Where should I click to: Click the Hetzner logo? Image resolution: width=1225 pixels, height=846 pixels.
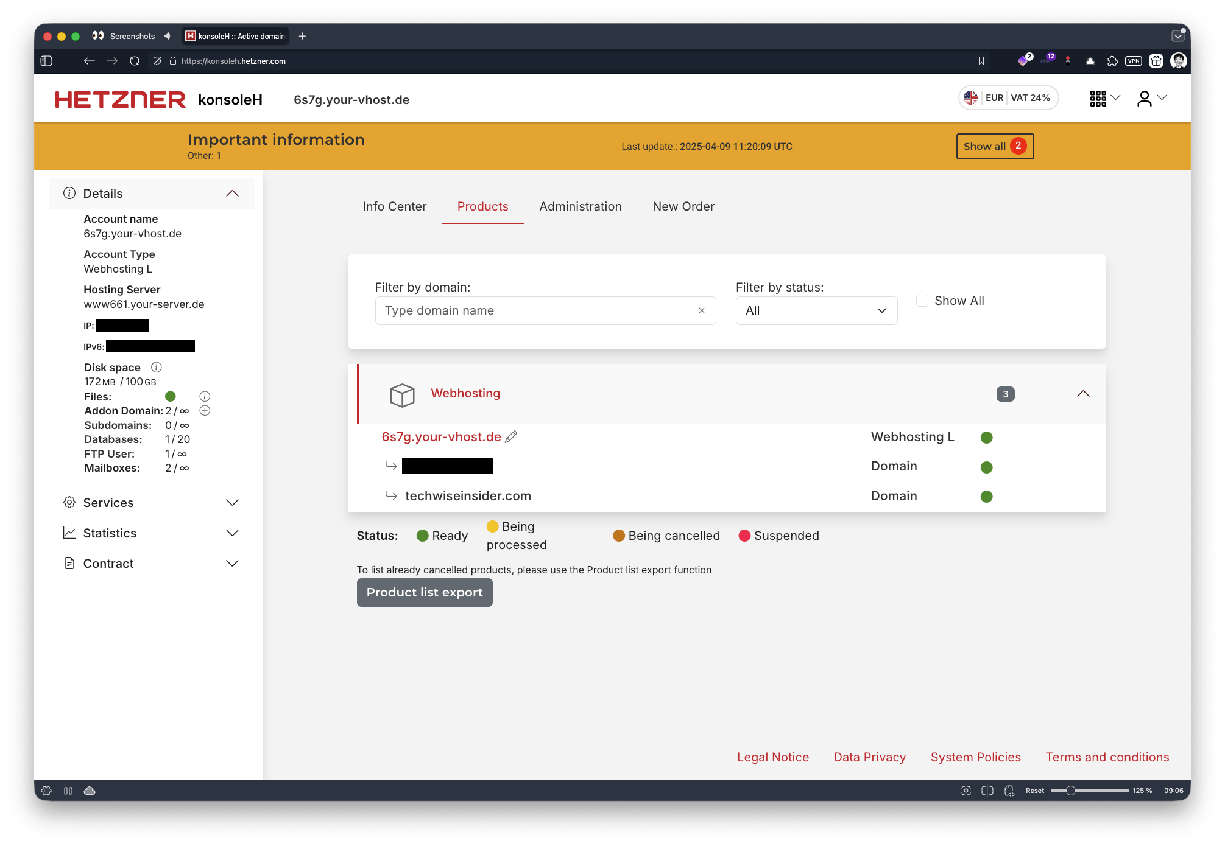[x=120, y=99]
